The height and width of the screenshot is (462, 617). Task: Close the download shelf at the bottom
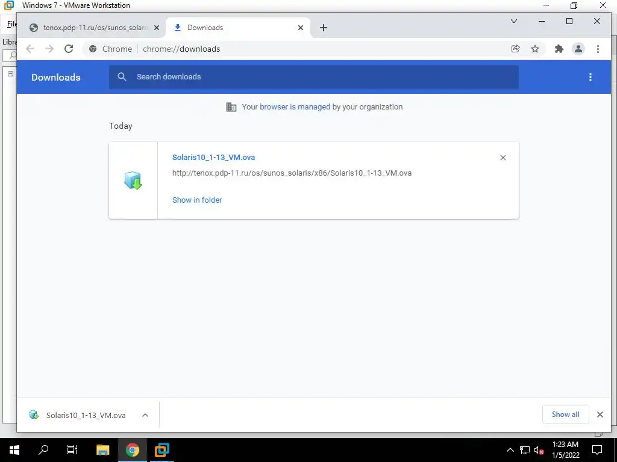[600, 414]
